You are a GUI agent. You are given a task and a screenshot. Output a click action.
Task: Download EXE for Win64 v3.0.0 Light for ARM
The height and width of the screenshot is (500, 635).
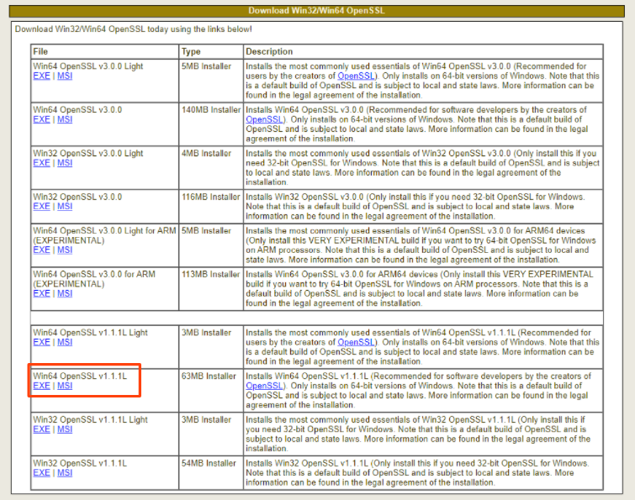click(x=42, y=250)
